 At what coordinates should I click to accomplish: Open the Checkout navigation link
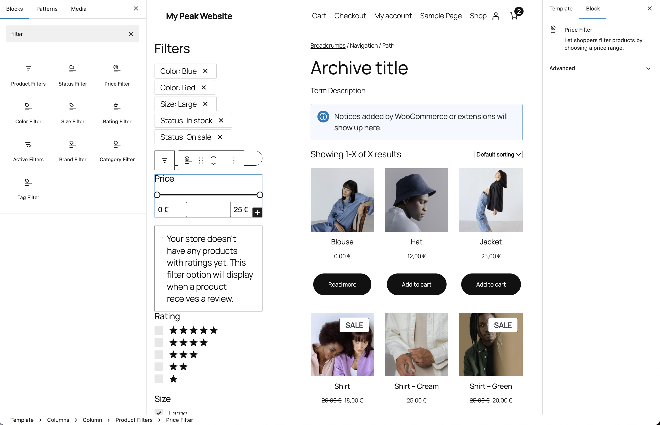point(350,16)
